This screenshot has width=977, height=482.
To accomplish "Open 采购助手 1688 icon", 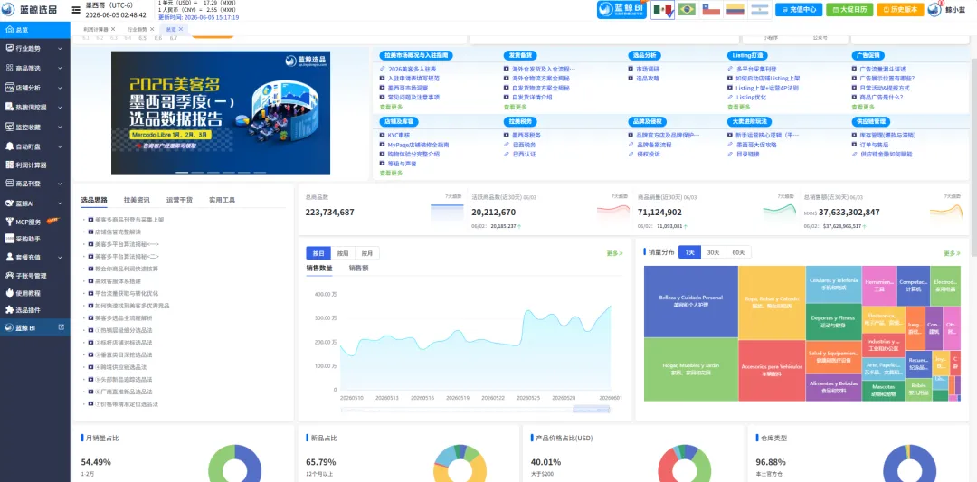I will click(x=9, y=238).
